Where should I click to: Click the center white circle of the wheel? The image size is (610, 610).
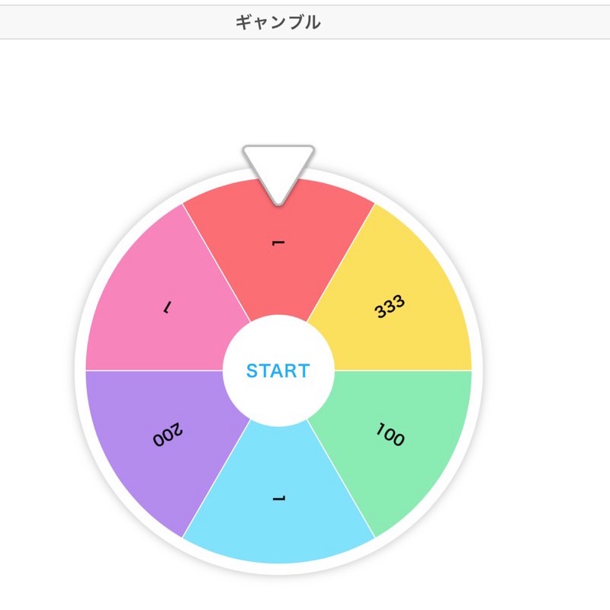coord(278,372)
